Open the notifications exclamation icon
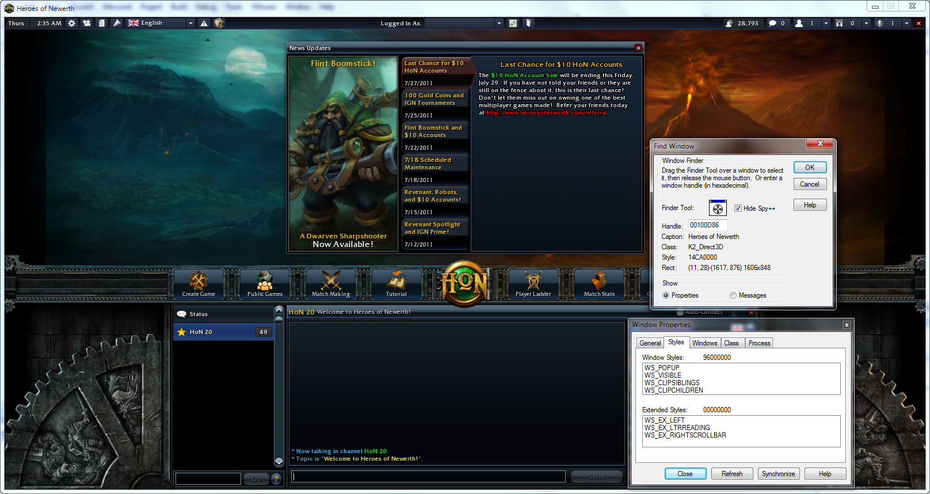This screenshot has height=494, width=930. (879, 23)
